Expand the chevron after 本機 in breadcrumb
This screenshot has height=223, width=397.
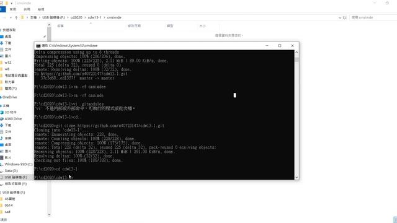pyautogui.click(x=40, y=17)
